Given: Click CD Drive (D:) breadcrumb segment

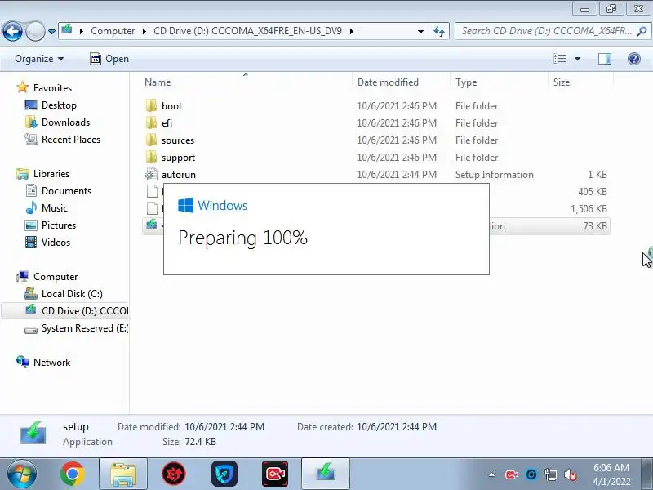Looking at the screenshot, I should coord(247,31).
